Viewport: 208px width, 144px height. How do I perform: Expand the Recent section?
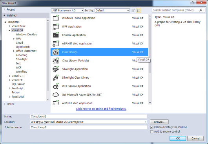click(x=4, y=9)
